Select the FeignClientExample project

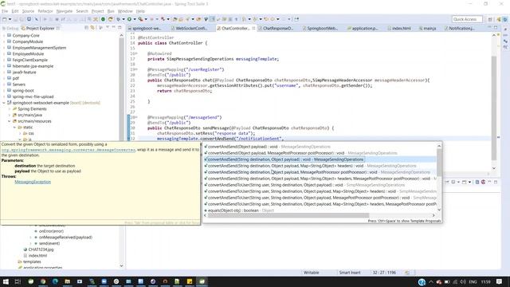click(30, 60)
